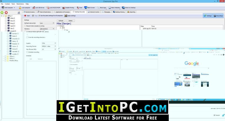The width and height of the screenshot is (225, 121).
Task: Switch to the Desktop Sharing tab
Action: [x=119, y=12]
